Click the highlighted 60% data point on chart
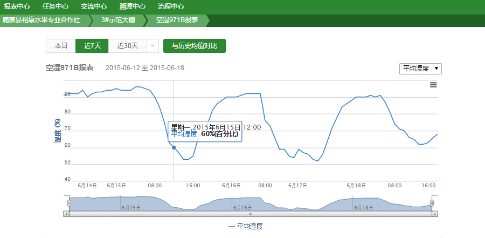Screen dimensions: 485x238 pos(174,147)
